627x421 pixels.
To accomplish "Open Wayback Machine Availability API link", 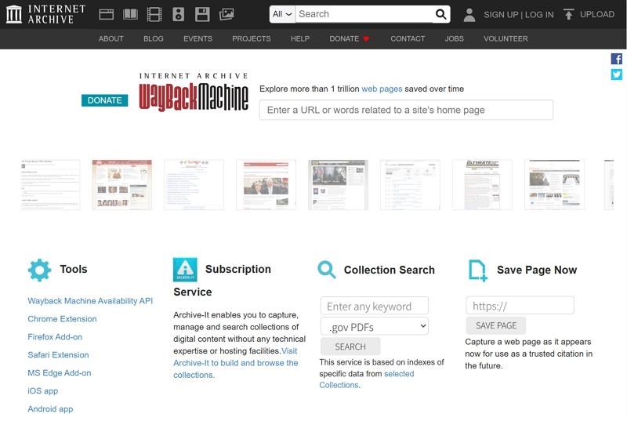I will (90, 301).
